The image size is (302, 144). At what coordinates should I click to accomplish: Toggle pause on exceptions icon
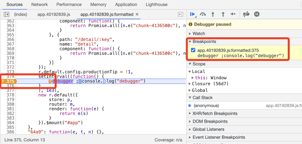[x=257, y=14]
